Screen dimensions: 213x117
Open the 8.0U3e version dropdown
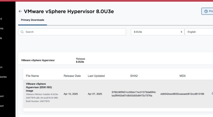(158, 32)
